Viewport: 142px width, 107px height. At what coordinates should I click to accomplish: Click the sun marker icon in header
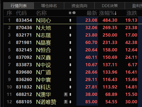pyautogui.click(x=70, y=13)
